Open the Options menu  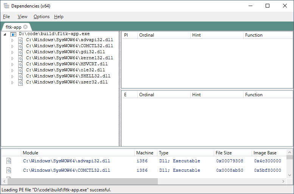coord(41,17)
